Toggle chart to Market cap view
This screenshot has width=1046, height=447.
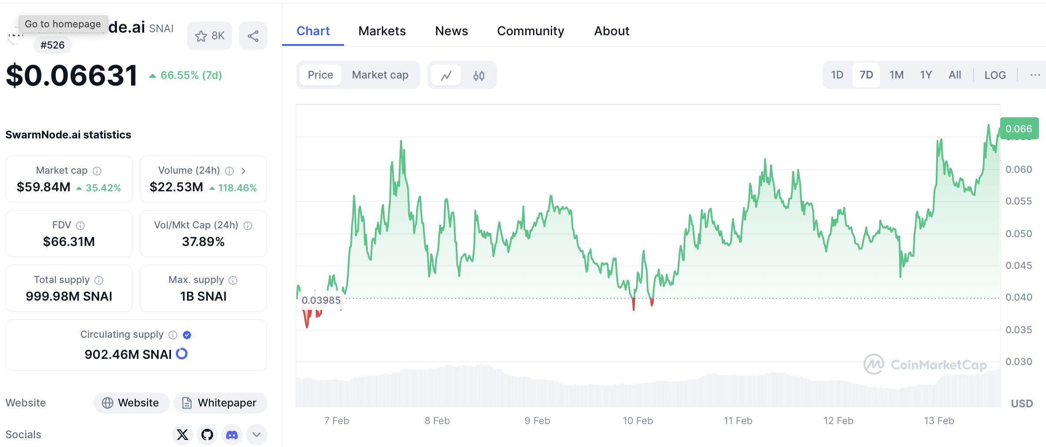[380, 75]
